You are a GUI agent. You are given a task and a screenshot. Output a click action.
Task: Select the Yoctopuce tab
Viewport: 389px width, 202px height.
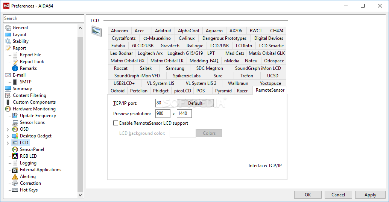pyautogui.click(x=270, y=83)
